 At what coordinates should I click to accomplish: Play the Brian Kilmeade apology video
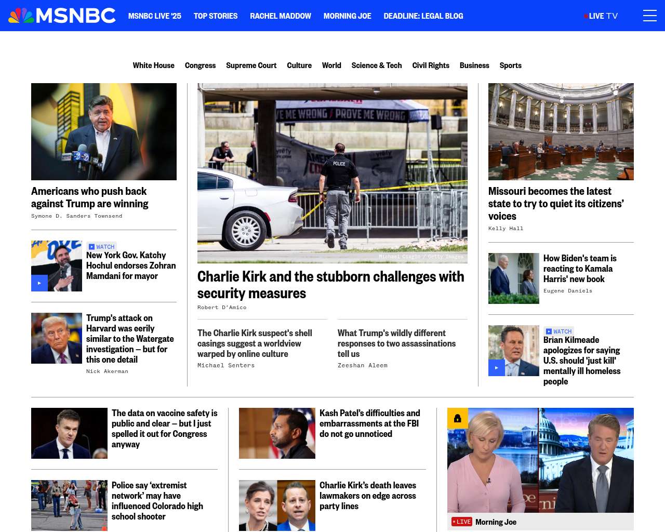pyautogui.click(x=497, y=368)
